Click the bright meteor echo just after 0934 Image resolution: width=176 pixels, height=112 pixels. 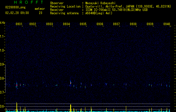coord(71,83)
